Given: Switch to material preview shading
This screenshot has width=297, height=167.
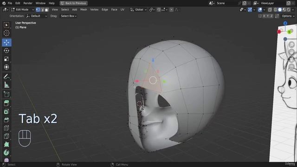Looking at the screenshot, I should pyautogui.click(x=284, y=10).
